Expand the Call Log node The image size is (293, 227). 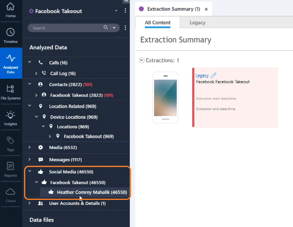point(36,73)
